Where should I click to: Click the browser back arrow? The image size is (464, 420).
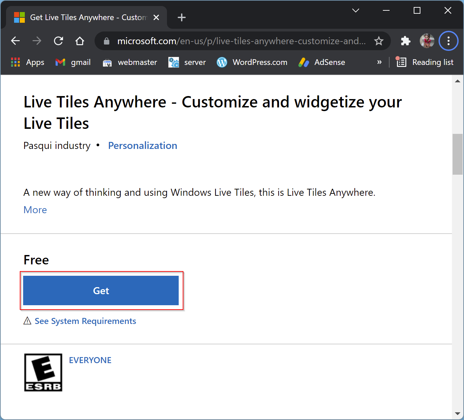click(x=15, y=41)
